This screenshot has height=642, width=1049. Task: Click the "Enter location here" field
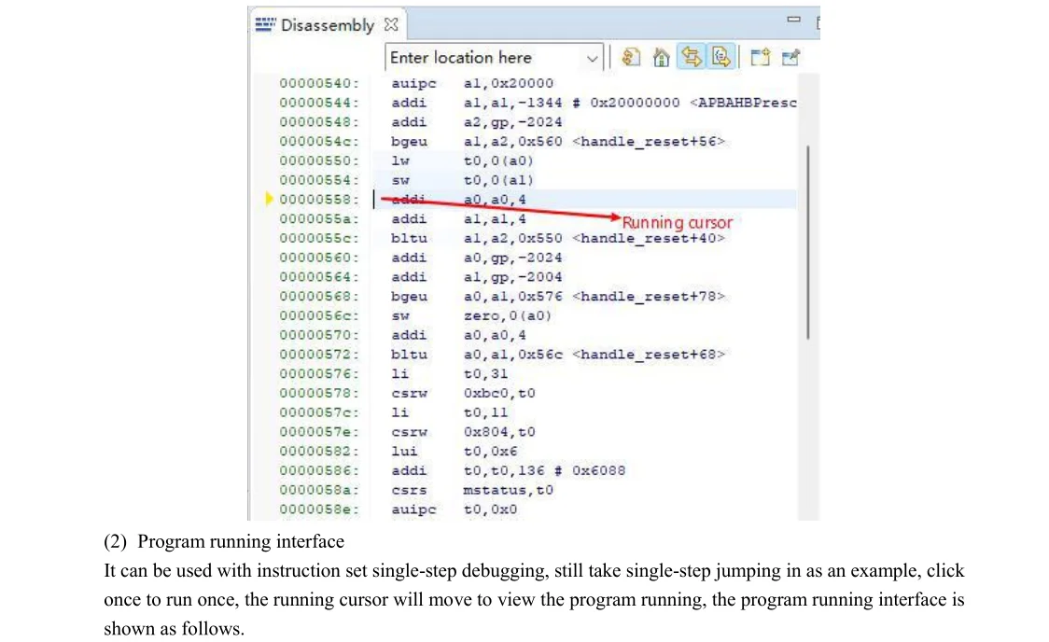(494, 58)
